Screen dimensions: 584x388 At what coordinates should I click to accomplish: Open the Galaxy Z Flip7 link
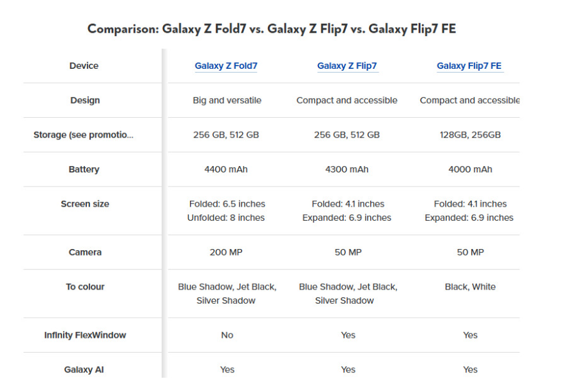[x=347, y=66]
